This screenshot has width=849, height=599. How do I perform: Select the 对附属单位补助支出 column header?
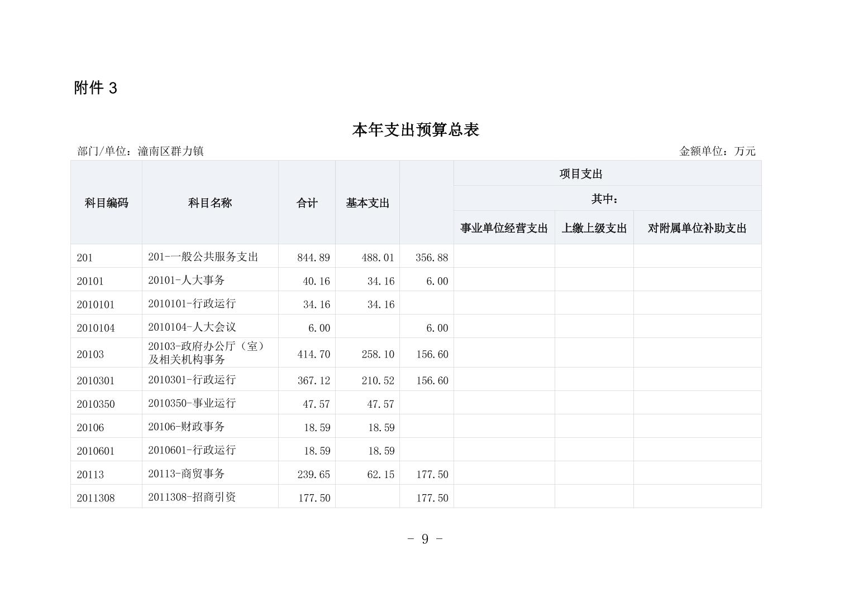[697, 228]
